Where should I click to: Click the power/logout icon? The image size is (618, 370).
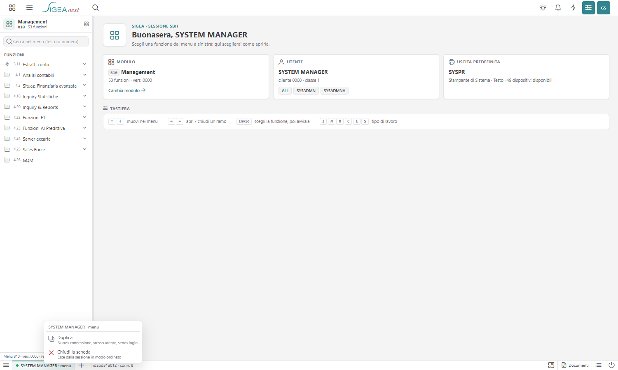point(612,365)
